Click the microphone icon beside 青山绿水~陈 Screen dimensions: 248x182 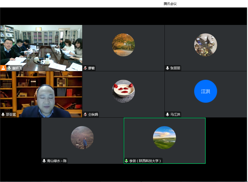[44, 161]
